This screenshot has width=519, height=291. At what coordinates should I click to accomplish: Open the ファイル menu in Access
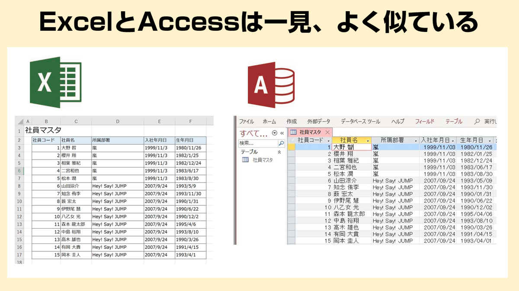(247, 122)
